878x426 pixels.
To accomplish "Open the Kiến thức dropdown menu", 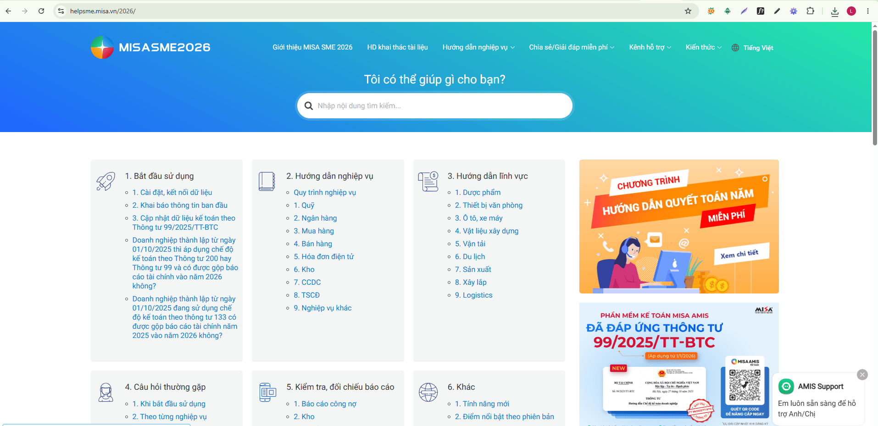I will pyautogui.click(x=704, y=47).
